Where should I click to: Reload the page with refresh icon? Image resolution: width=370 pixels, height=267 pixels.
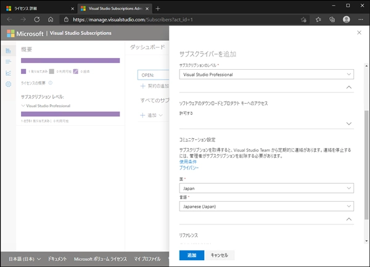[x=37, y=20]
